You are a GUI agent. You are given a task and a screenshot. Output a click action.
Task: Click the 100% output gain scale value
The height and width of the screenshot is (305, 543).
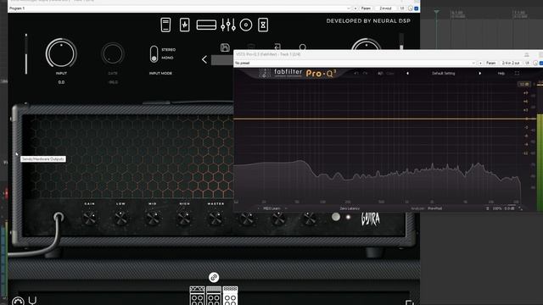coord(497,208)
